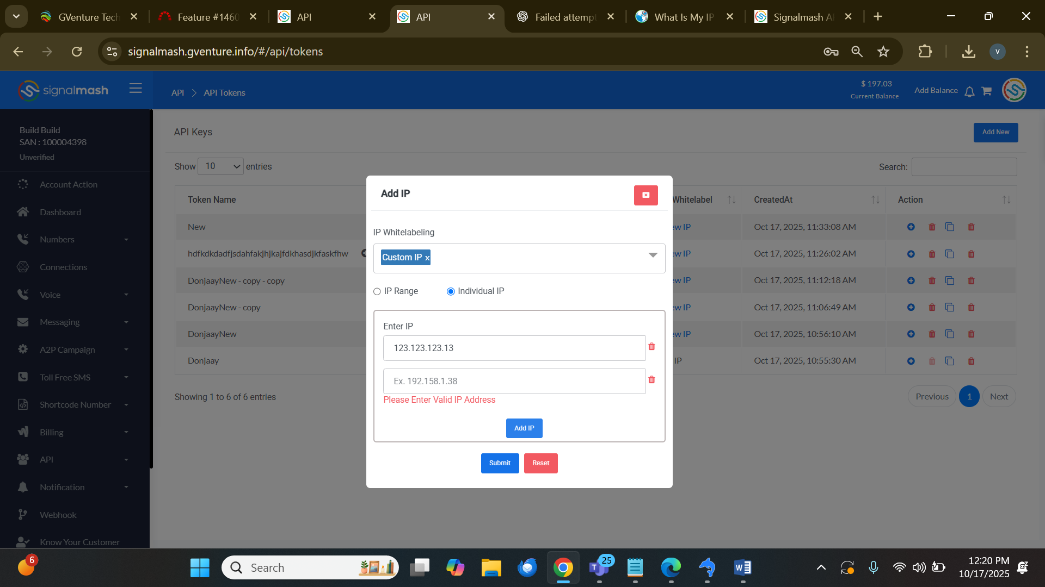Click trash icon beside empty IP field
Image resolution: width=1045 pixels, height=587 pixels.
click(x=651, y=380)
